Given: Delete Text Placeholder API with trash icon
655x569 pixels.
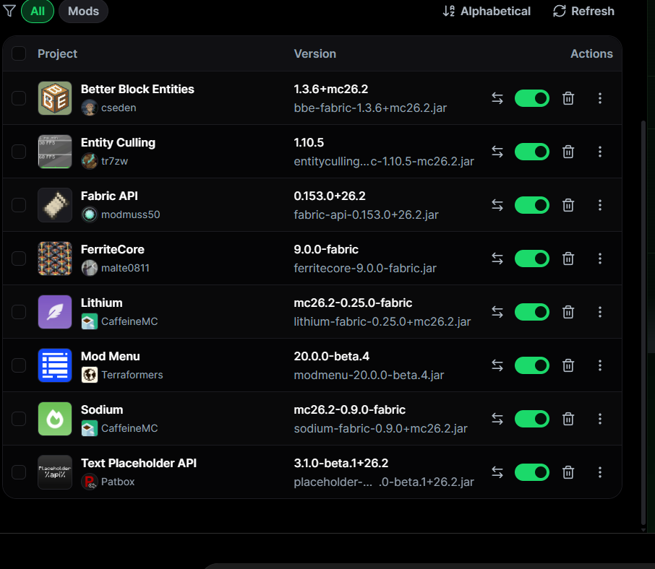Looking at the screenshot, I should tap(568, 472).
